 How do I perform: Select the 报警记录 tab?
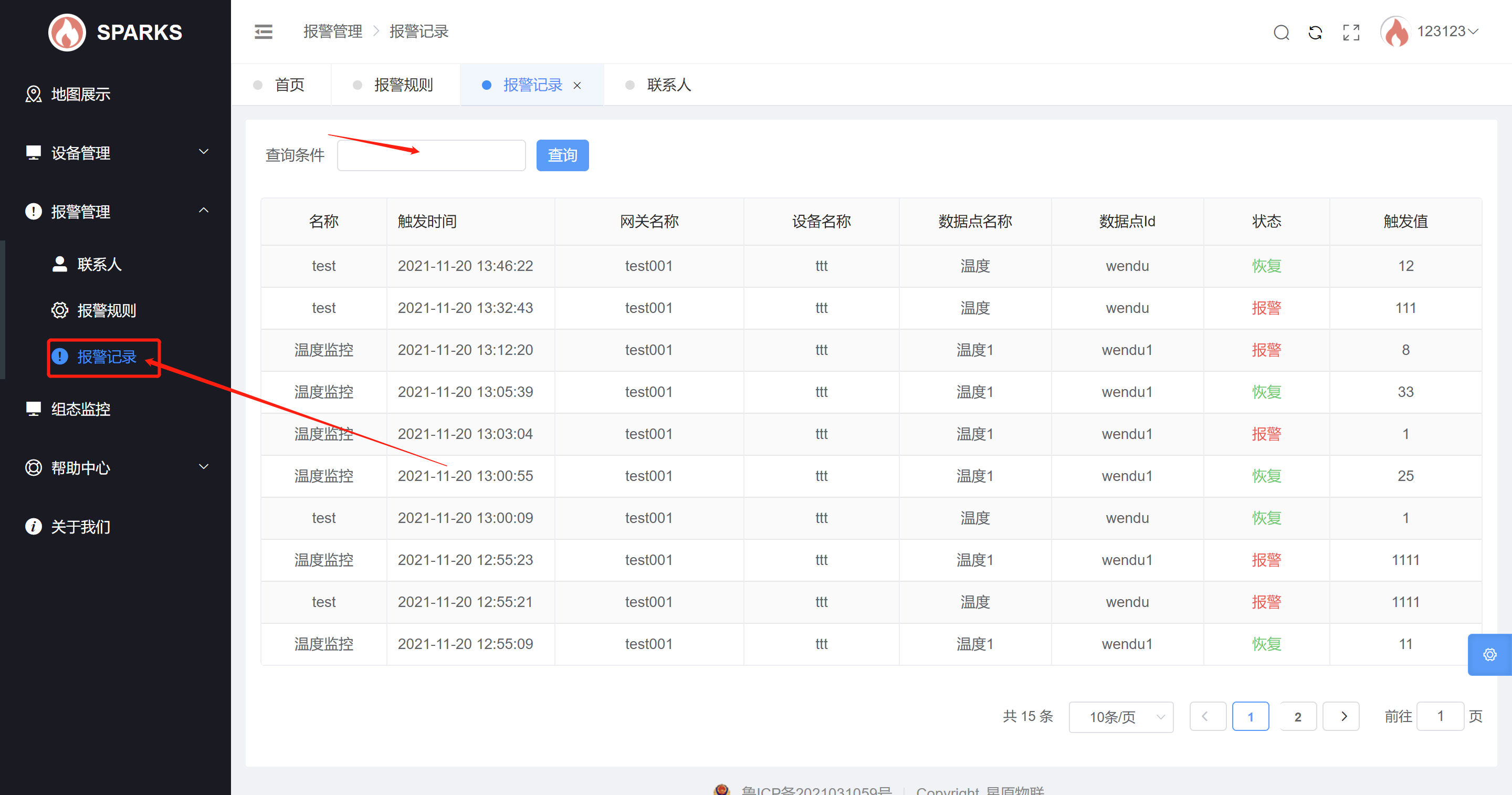(532, 85)
